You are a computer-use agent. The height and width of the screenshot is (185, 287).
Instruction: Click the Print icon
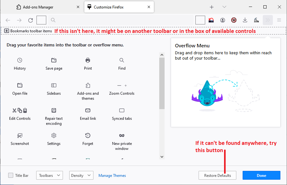pos(88,60)
